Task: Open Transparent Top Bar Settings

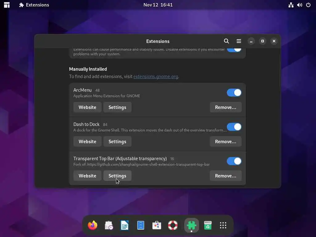Action: [117, 176]
